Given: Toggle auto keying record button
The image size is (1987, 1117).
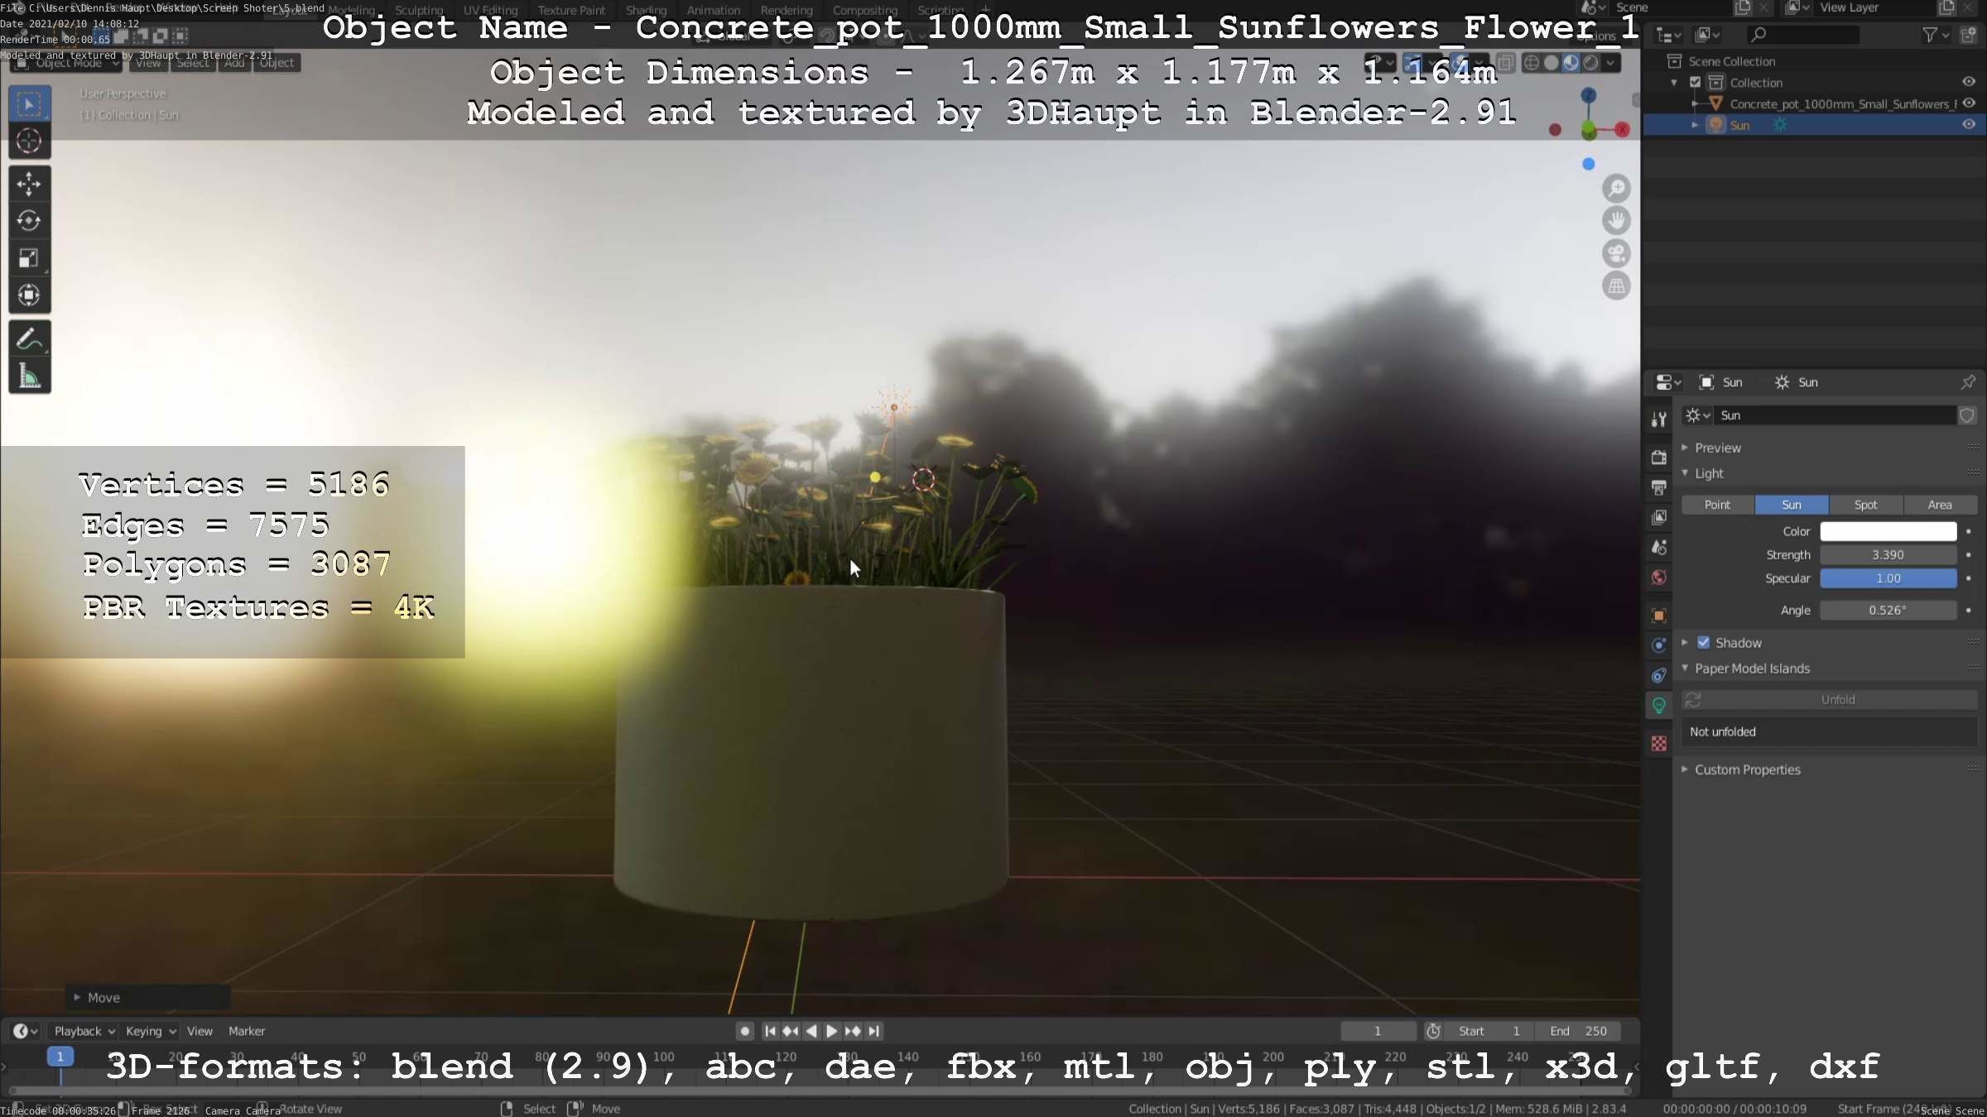Looking at the screenshot, I should [x=744, y=1031].
